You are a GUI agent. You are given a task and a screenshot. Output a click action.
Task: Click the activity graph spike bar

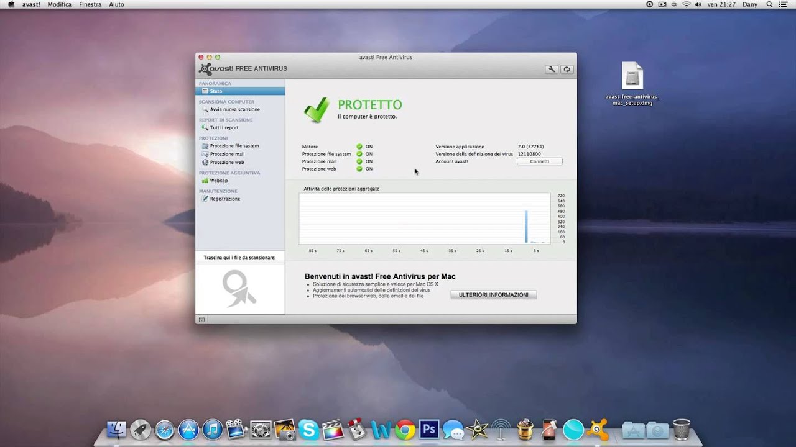coord(526,227)
